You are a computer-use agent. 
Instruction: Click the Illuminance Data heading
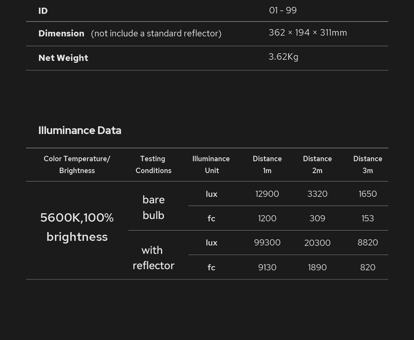point(80,130)
